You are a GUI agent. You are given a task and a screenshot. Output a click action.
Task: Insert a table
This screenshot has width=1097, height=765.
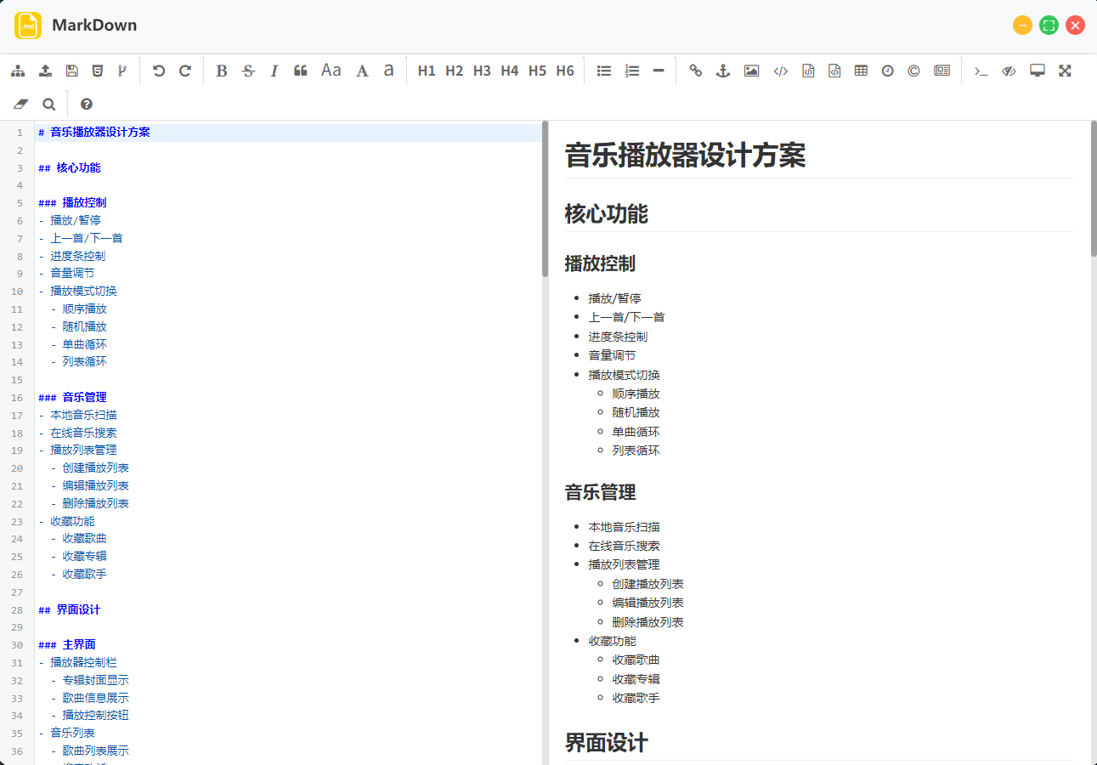click(x=861, y=71)
